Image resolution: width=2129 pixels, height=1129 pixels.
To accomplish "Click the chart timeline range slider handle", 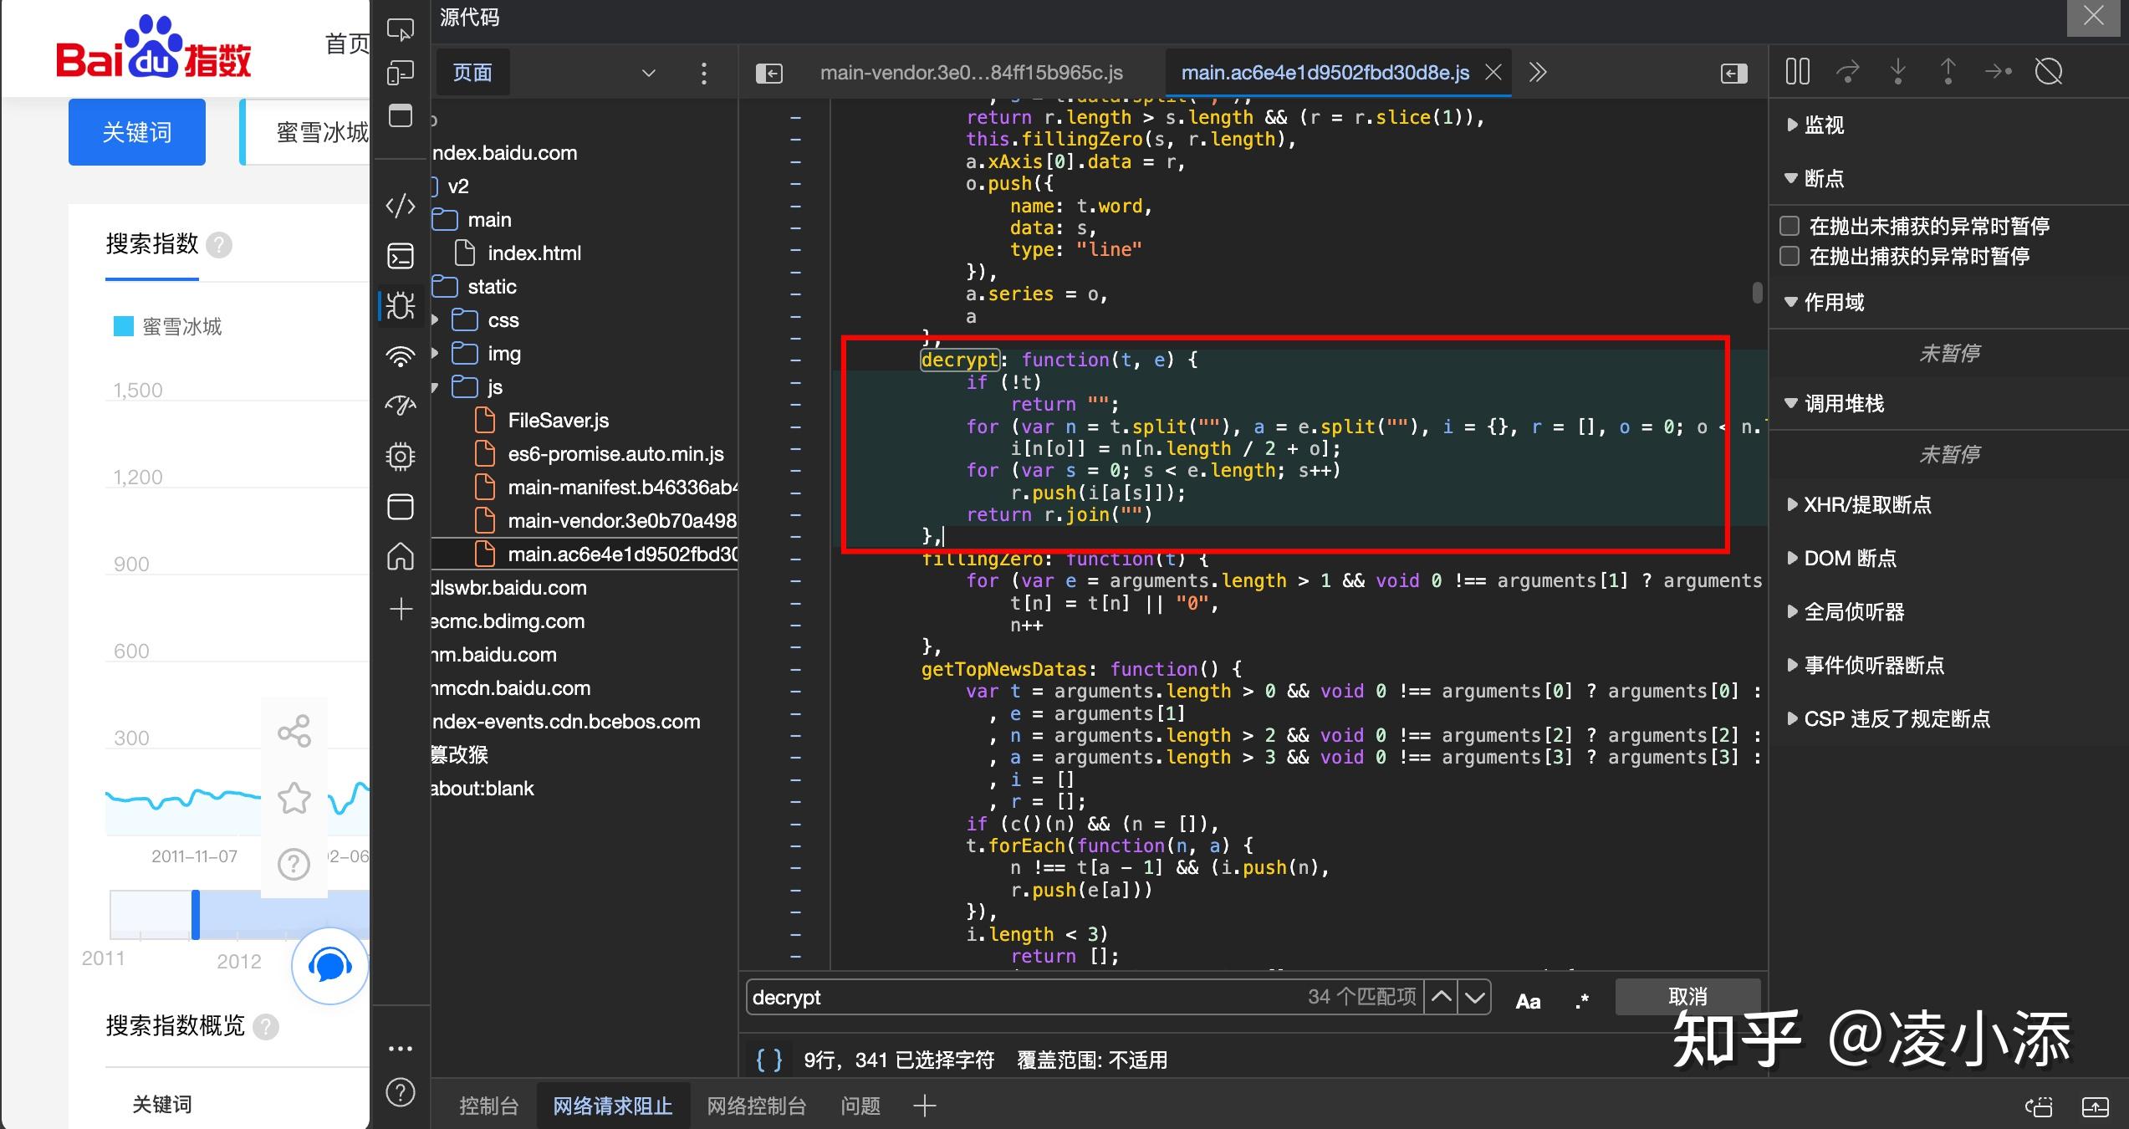I will (196, 914).
